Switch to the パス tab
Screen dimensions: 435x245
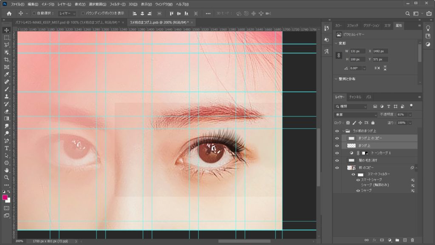point(369,97)
